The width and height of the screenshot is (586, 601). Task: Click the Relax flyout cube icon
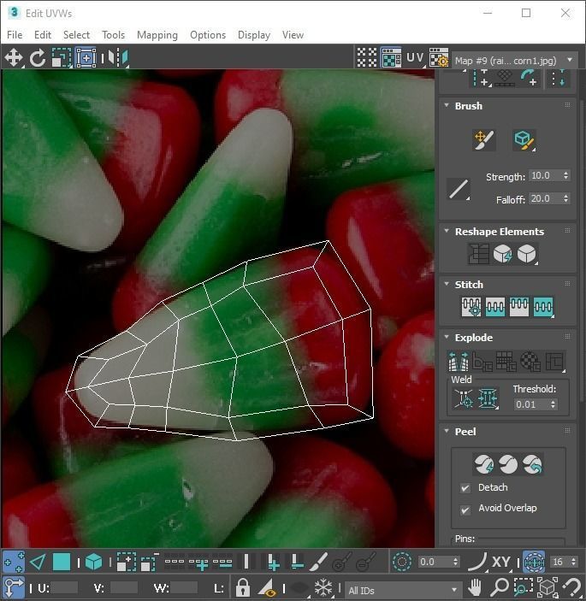pos(527,254)
